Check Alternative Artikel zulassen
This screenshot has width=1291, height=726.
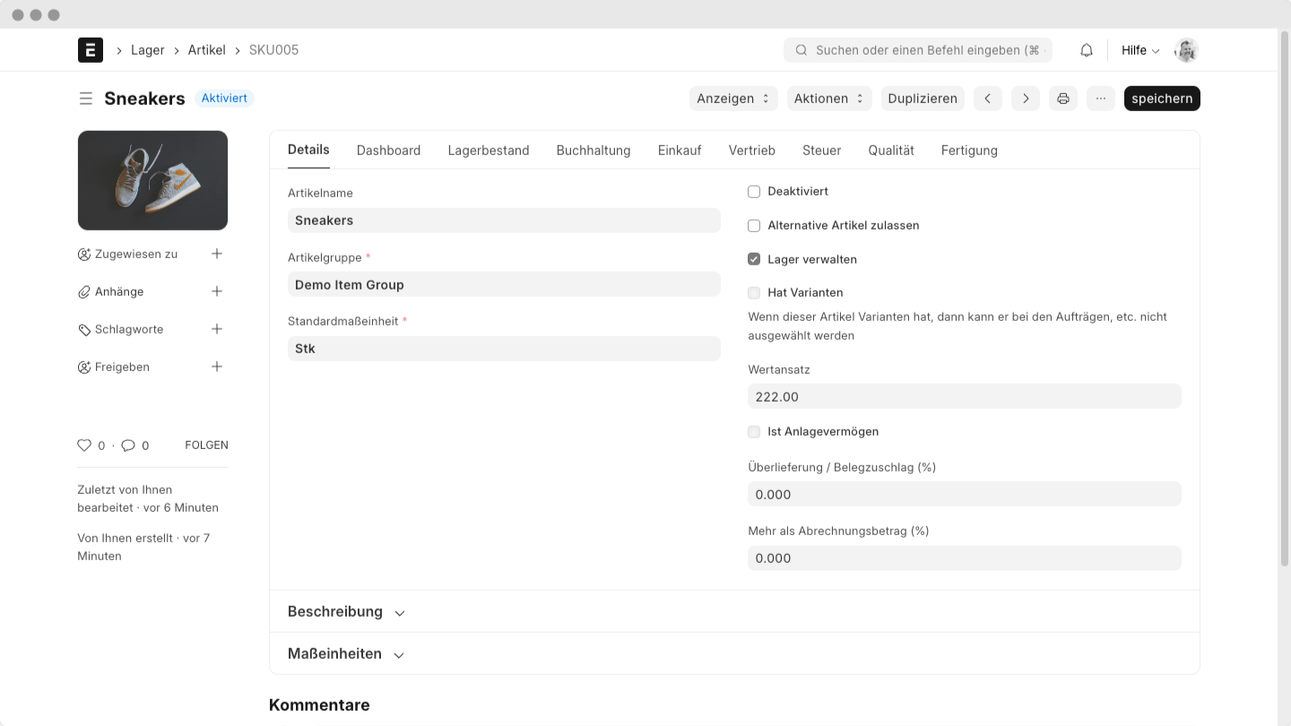coord(754,226)
